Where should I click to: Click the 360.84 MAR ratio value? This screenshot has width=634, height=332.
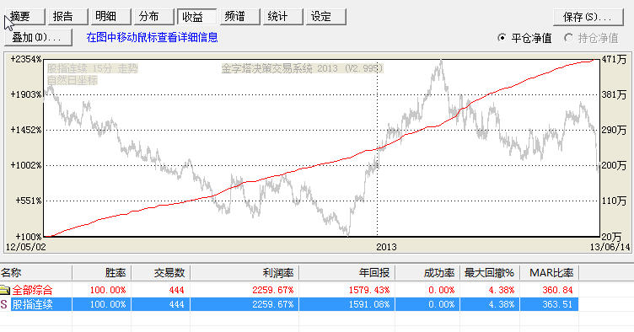tap(557, 290)
